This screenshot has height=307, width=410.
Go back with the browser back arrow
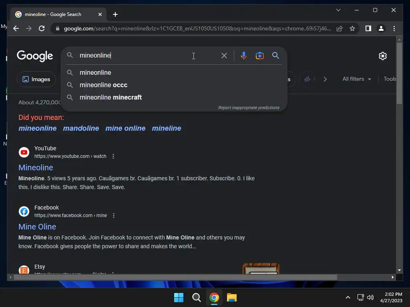[x=16, y=28]
